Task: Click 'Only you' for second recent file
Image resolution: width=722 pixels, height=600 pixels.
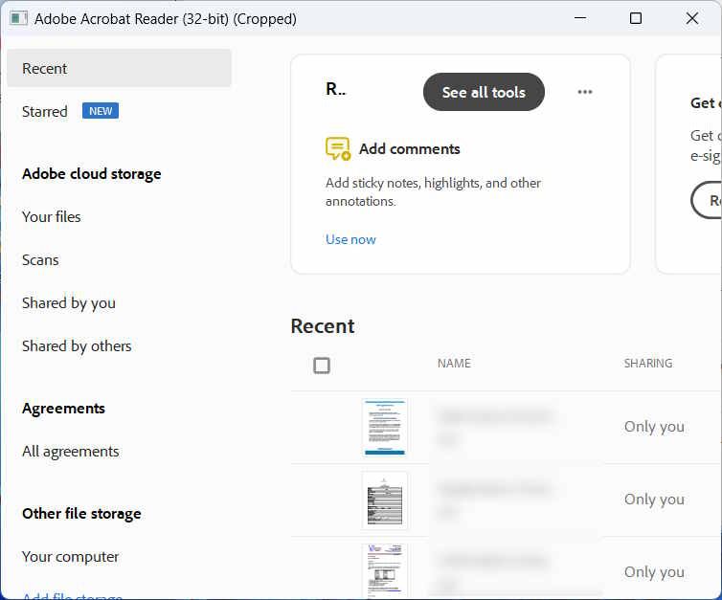Action: 654,500
